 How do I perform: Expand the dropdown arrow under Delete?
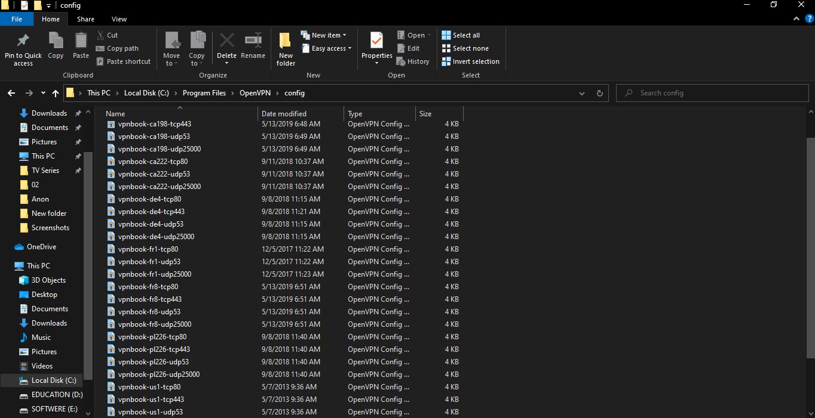(x=226, y=63)
